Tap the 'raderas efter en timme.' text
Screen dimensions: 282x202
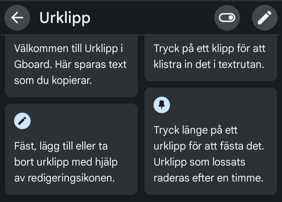(x=208, y=178)
